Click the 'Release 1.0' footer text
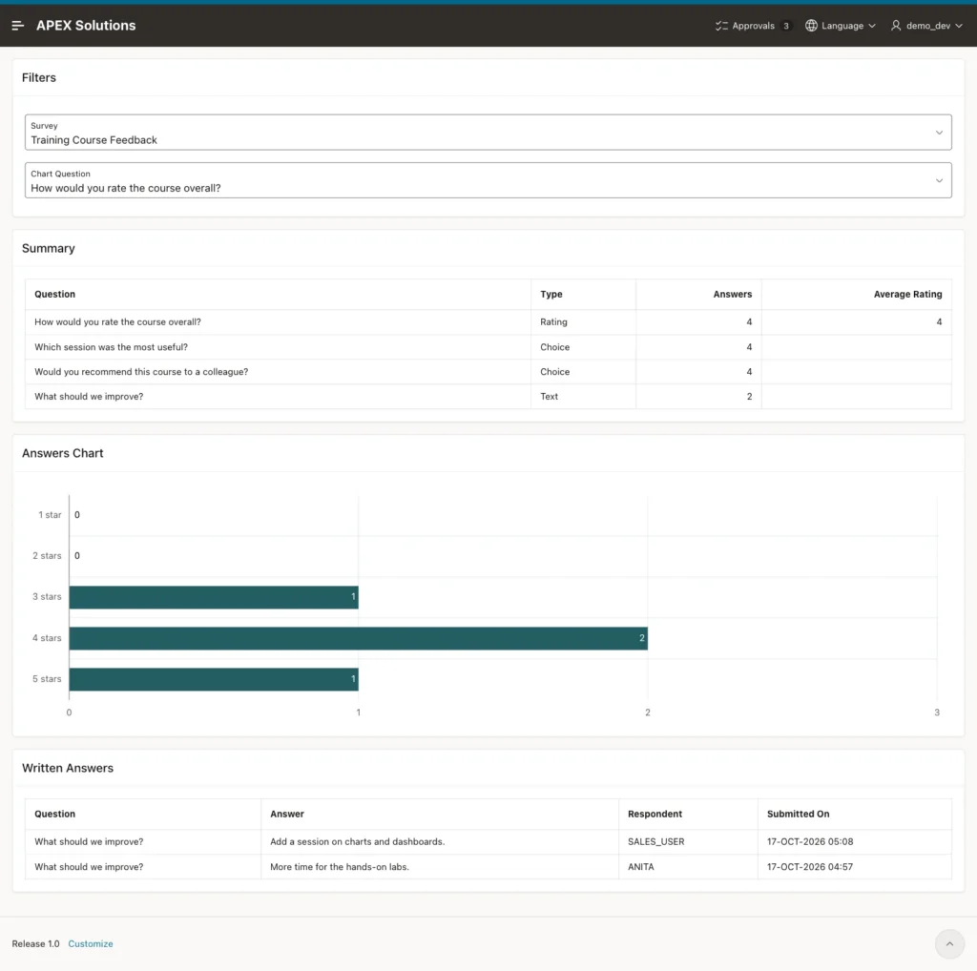 pyautogui.click(x=35, y=943)
